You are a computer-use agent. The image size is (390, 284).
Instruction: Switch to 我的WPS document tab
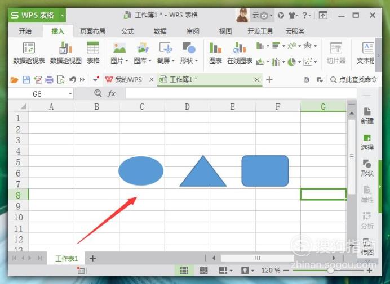tap(128, 80)
